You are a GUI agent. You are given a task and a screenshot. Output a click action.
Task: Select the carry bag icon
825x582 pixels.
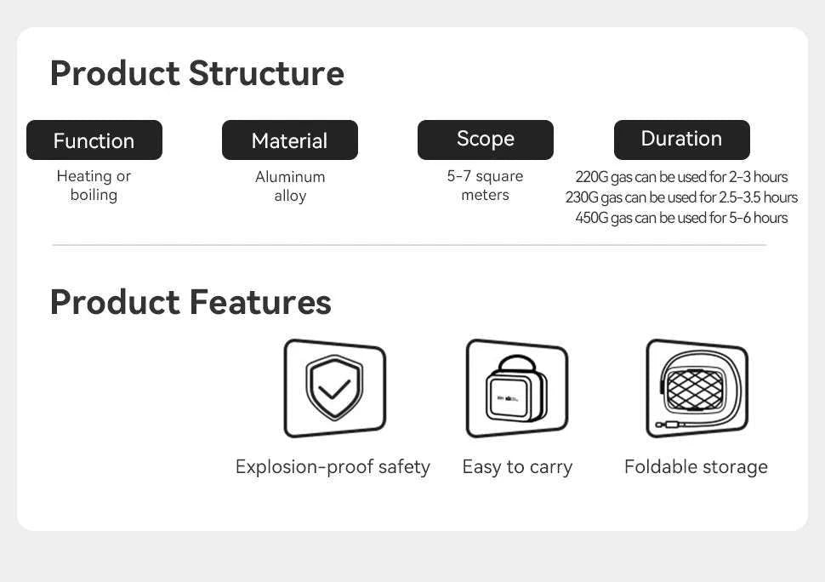517,388
